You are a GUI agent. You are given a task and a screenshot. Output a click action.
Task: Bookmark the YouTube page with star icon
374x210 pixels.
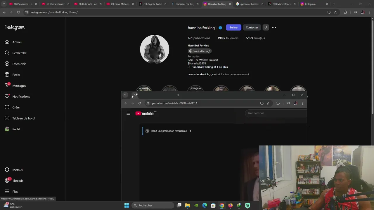point(268,103)
